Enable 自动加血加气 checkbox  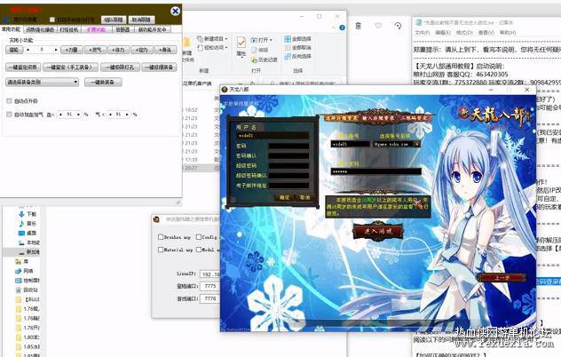tap(9, 115)
